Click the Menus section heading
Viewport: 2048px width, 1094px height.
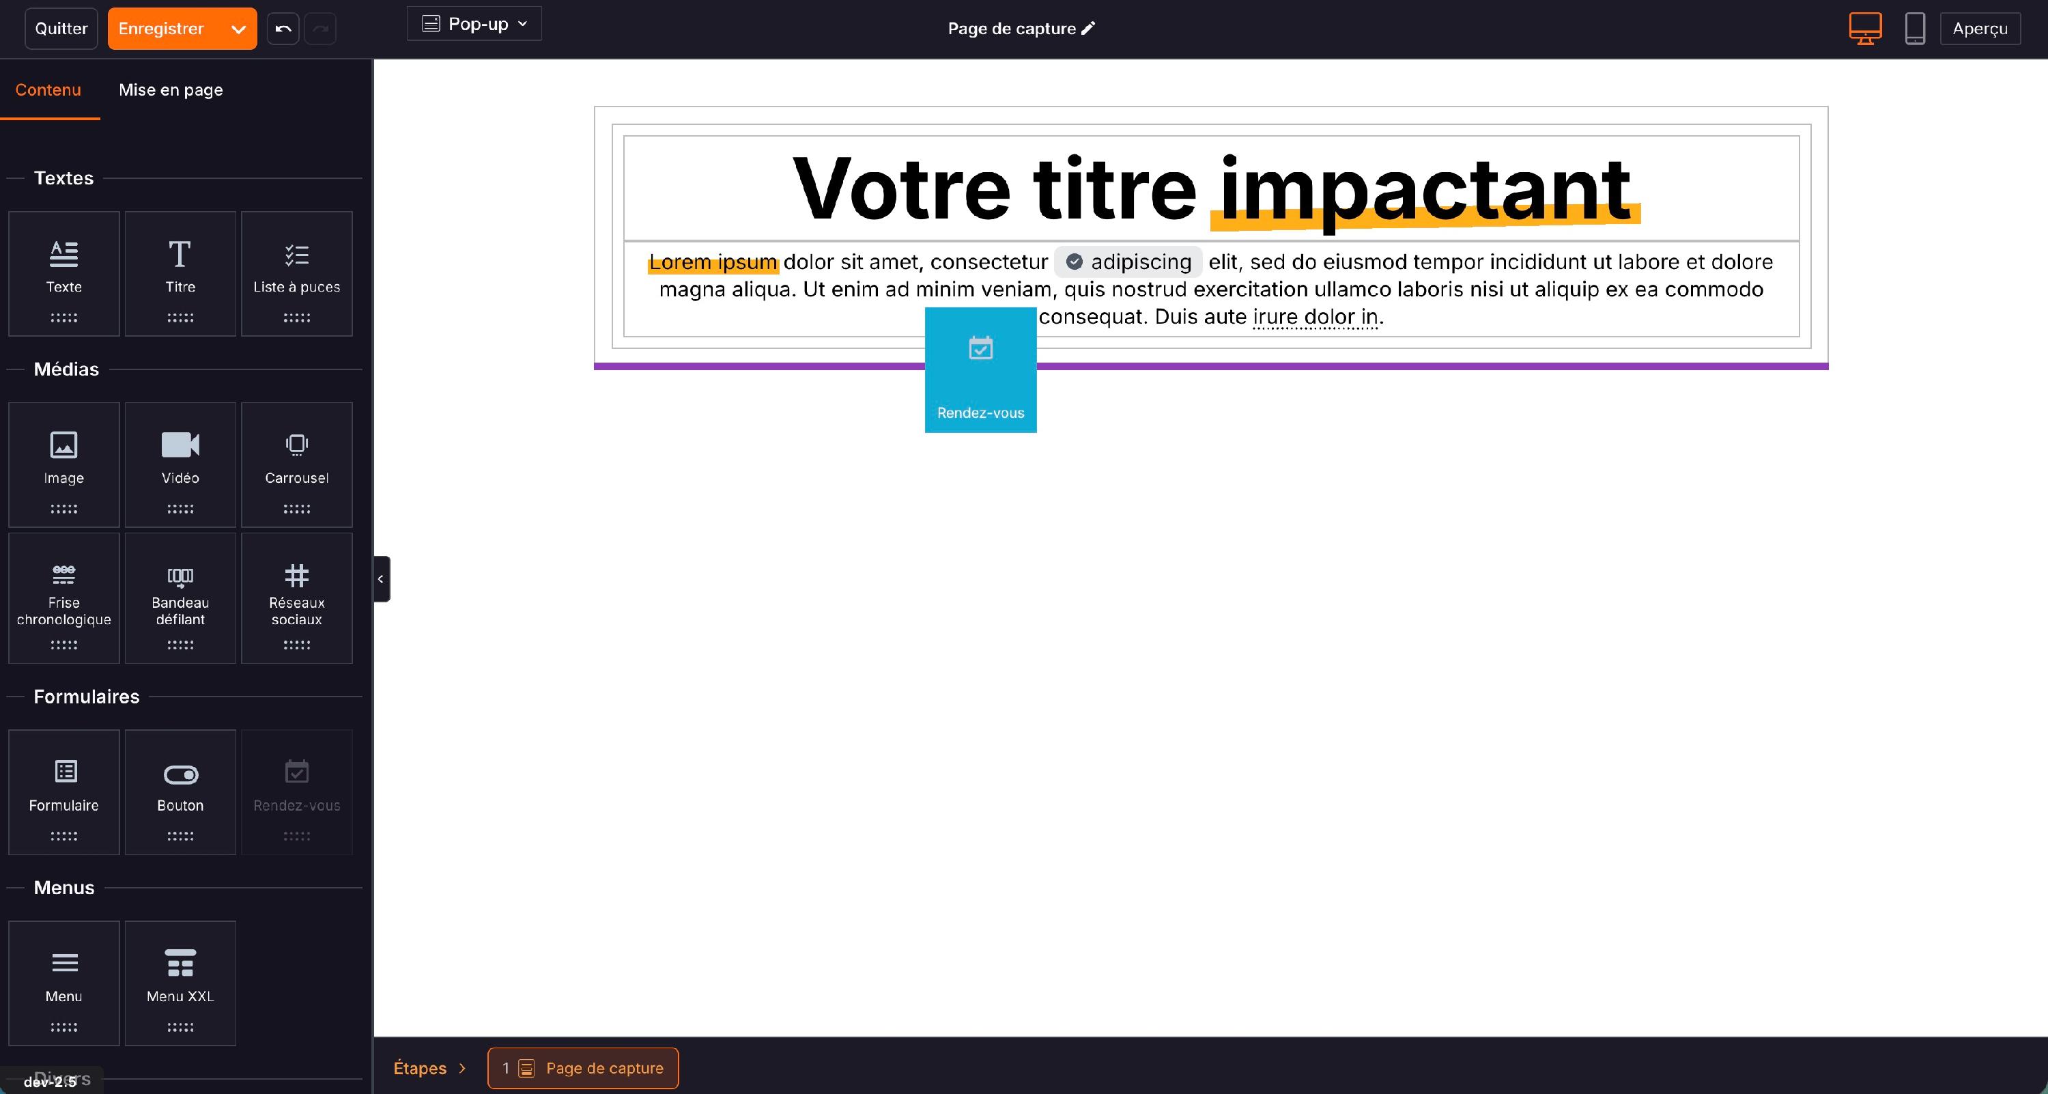[63, 887]
